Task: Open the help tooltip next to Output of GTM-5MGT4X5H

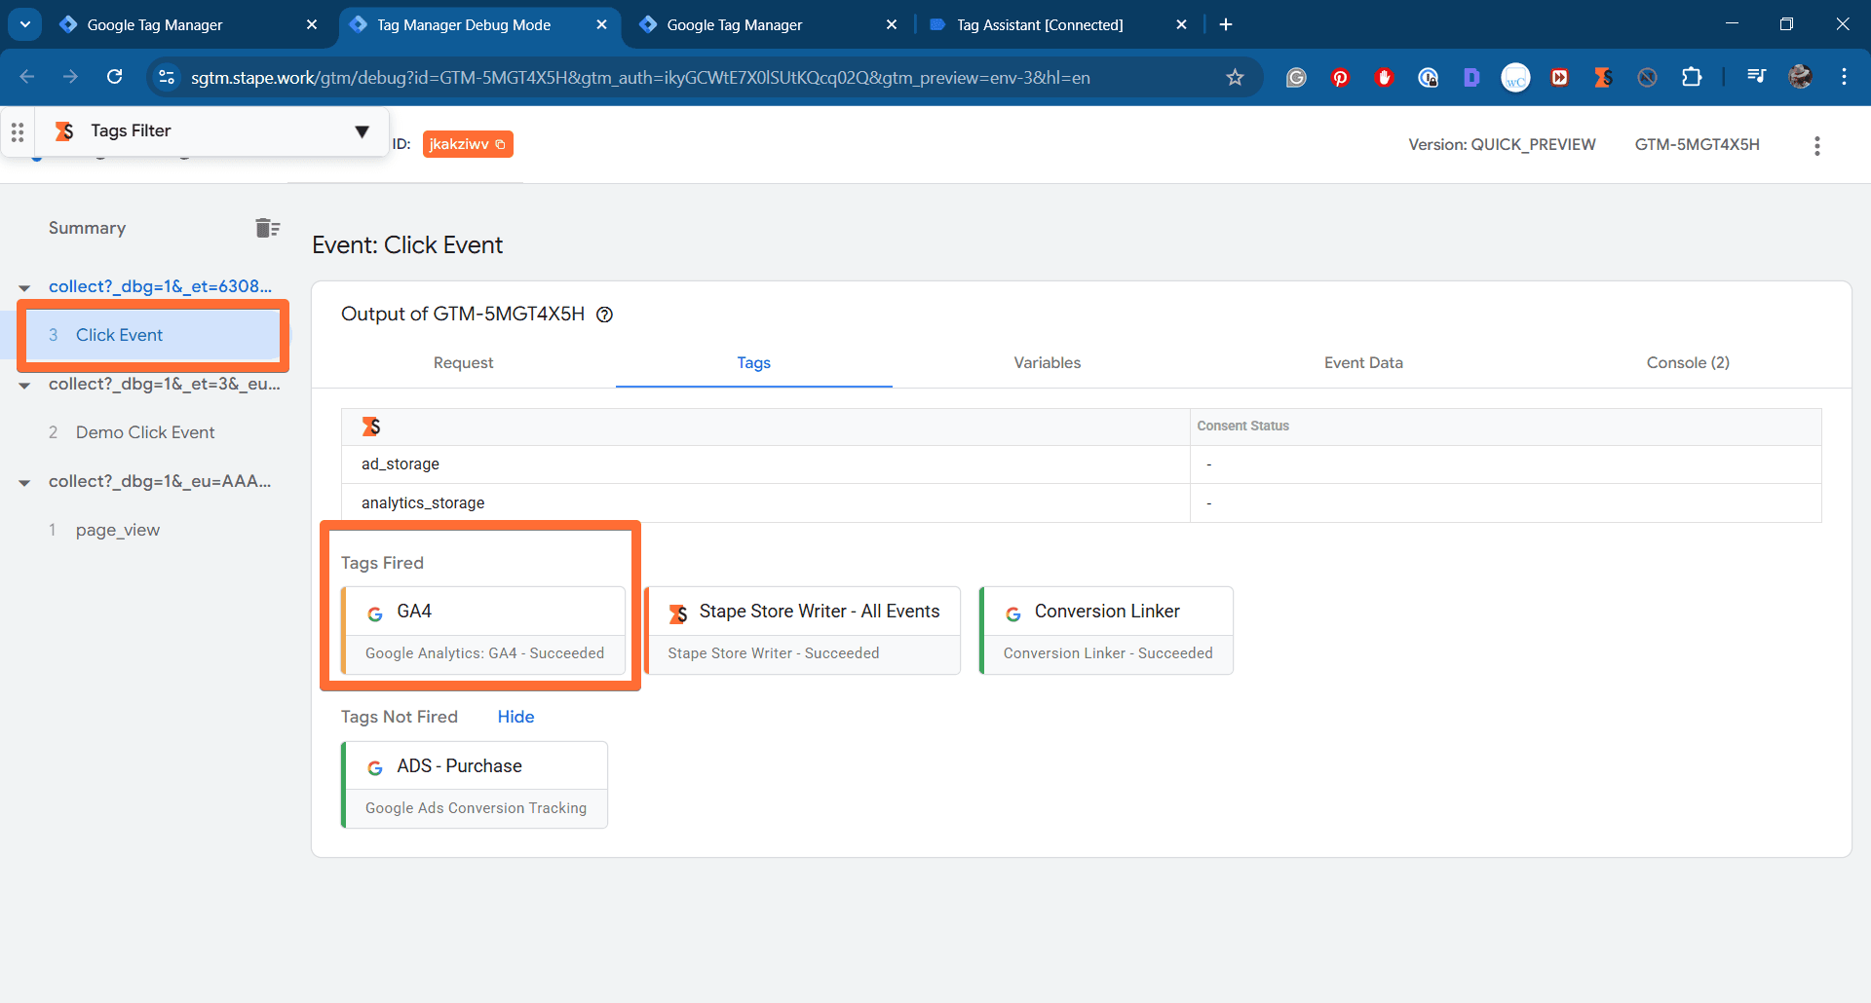Action: (x=605, y=315)
